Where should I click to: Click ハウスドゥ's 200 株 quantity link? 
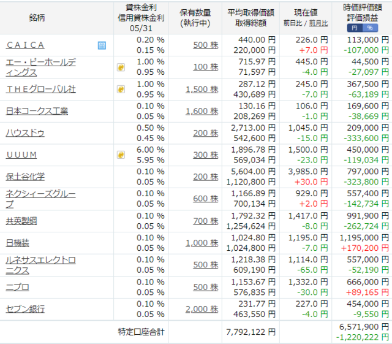pos(206,133)
